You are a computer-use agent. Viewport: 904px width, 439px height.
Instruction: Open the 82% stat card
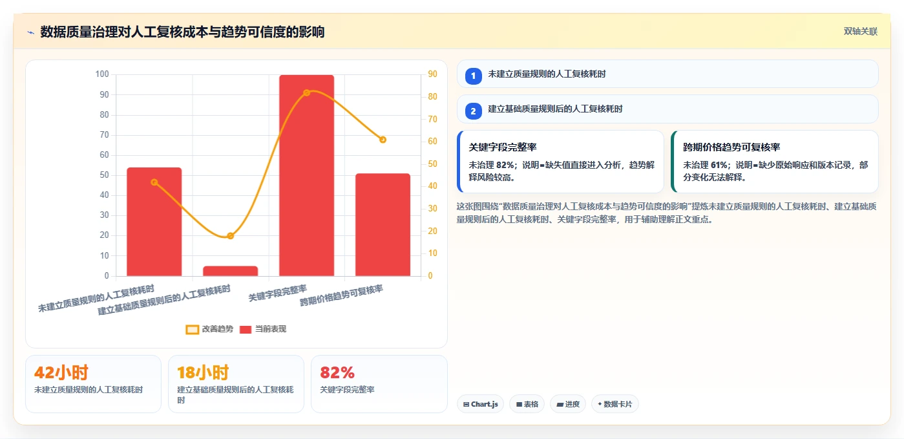(379, 384)
